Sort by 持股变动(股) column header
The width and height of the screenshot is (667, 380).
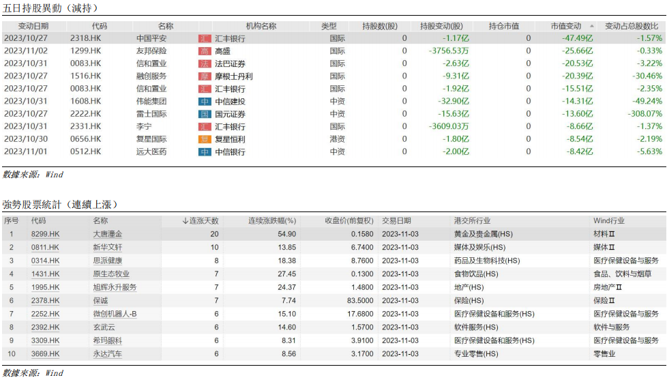click(441, 26)
